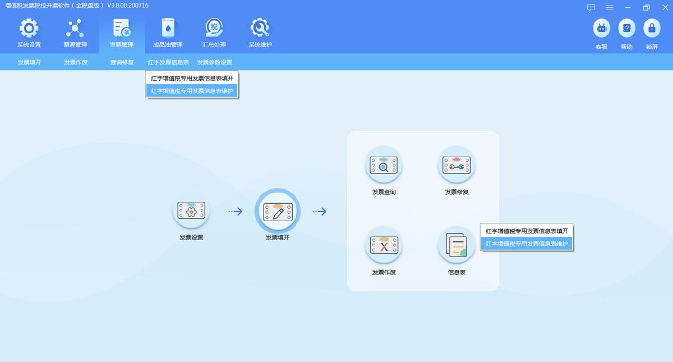Screen dimensions: 673x362
Task: Open 系统设置 gear icon in top toolbar
Action: (29, 28)
